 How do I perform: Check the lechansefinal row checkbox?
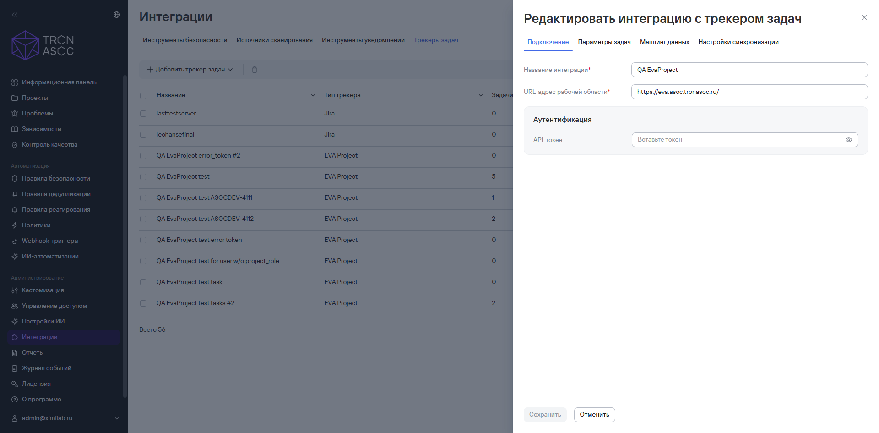[143, 135]
